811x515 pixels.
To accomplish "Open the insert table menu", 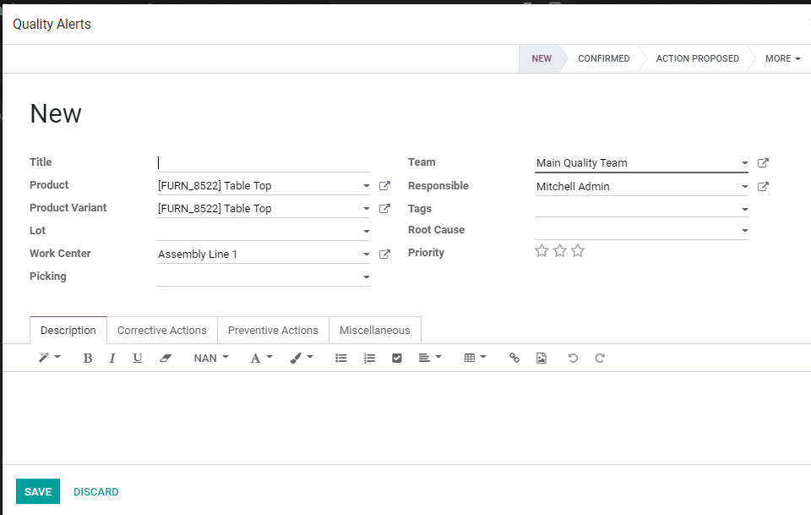I will (476, 358).
